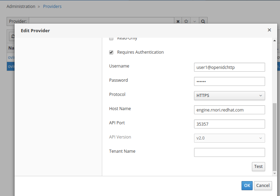Screen dimensions: 280x196
Task: Open the API Version v2.0 dropdown
Action: click(229, 138)
